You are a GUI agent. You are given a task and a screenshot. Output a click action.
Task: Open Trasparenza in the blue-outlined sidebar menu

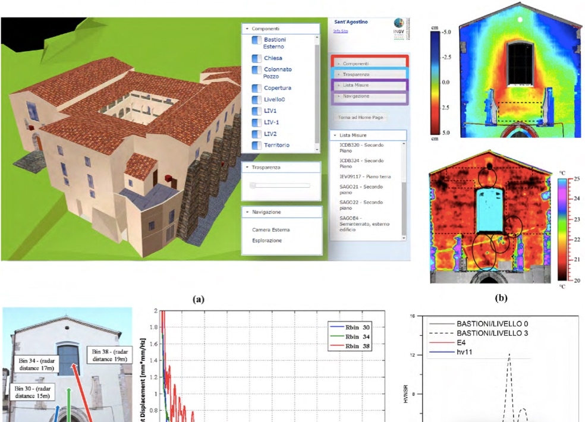369,75
